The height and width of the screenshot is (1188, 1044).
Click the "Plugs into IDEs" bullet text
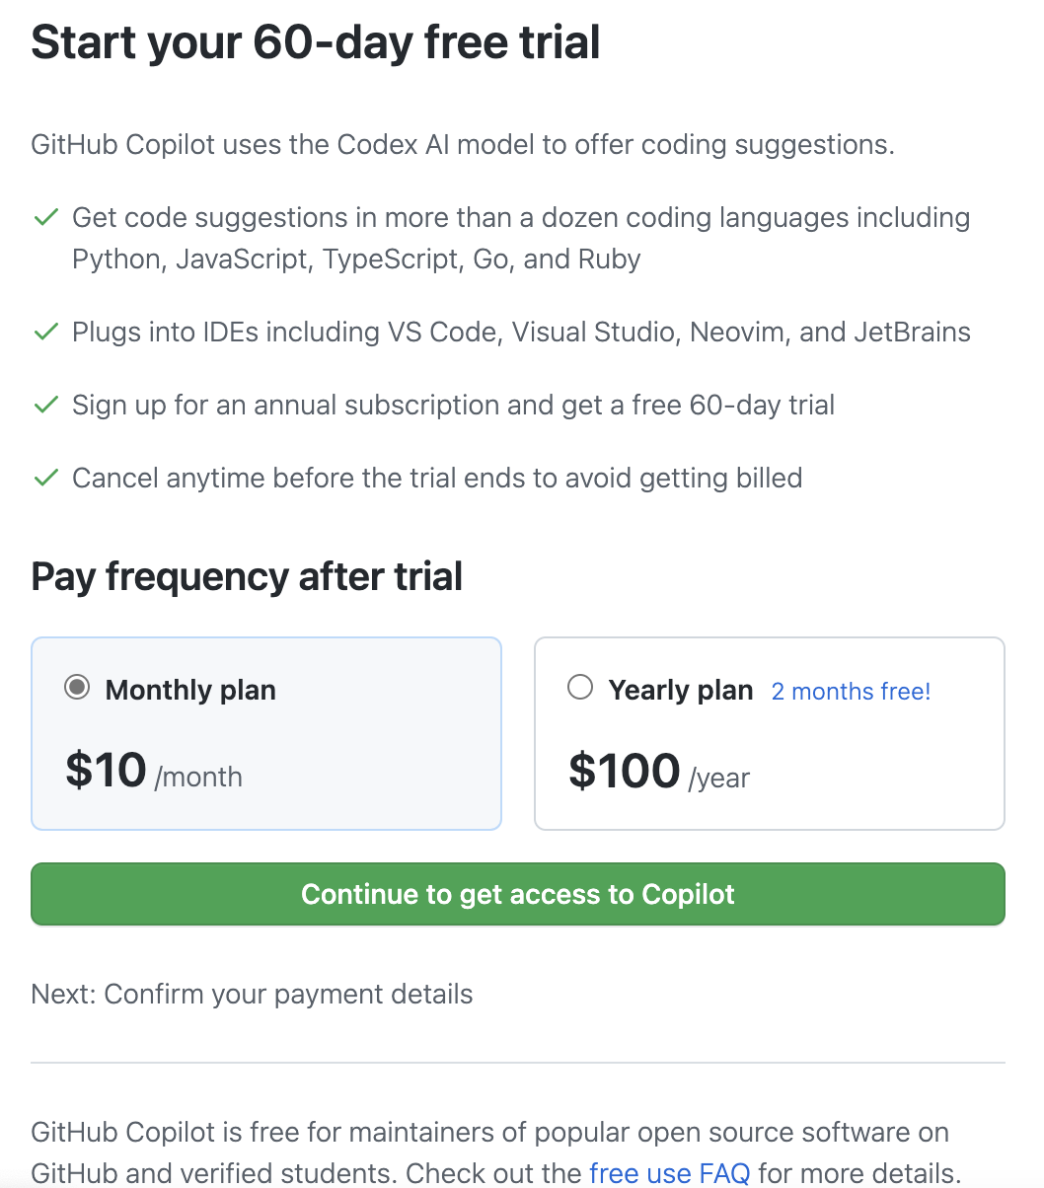(521, 333)
